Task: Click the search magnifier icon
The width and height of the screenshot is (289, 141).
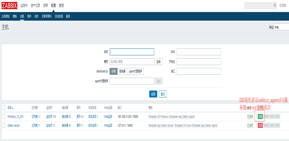Action: 275,6
